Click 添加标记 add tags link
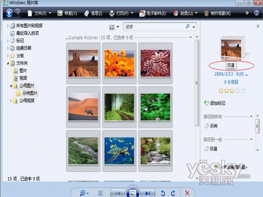 (215, 103)
